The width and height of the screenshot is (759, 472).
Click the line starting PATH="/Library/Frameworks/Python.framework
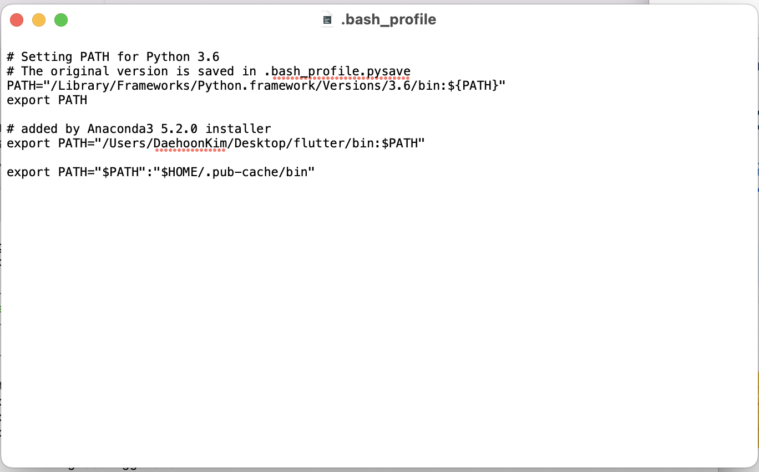(256, 85)
